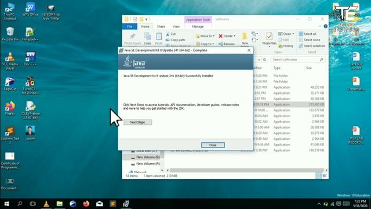Open Sublime Text from taskbar
Viewport: 371px width, 209px height.
tap(112, 204)
